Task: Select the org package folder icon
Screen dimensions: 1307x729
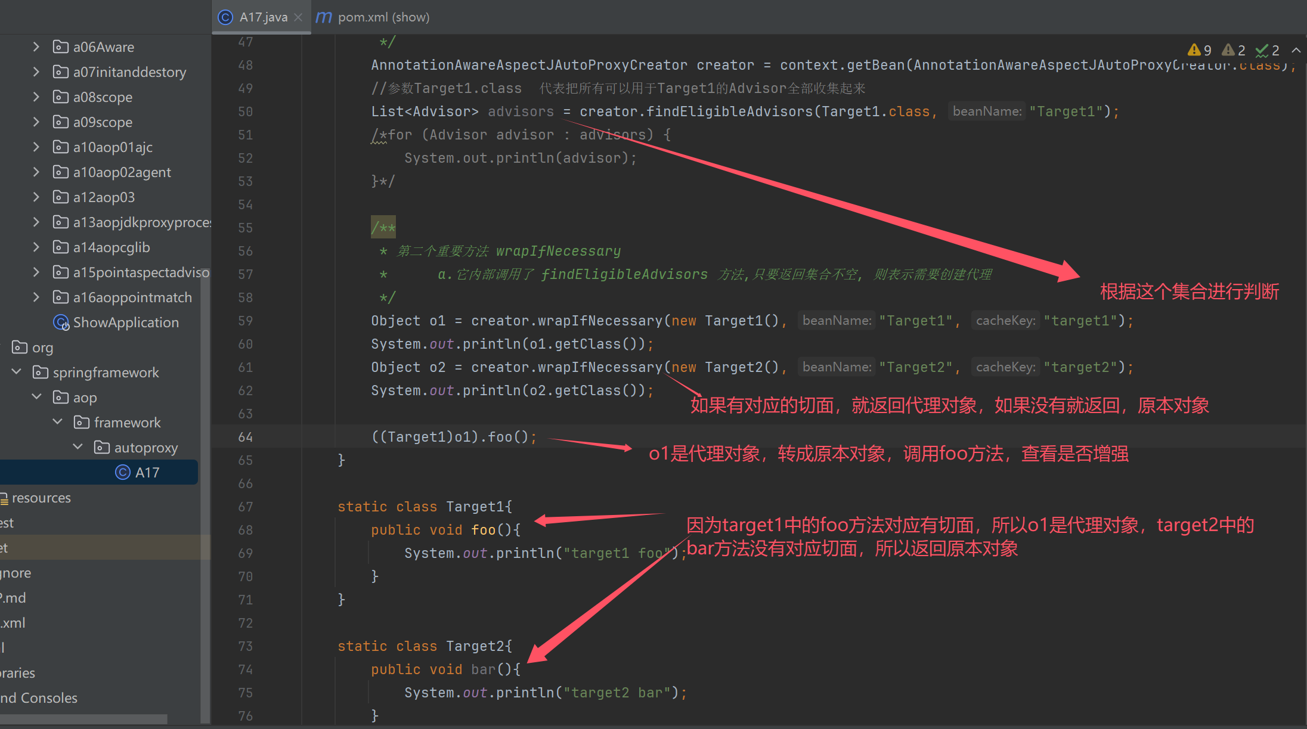Action: click(x=20, y=347)
